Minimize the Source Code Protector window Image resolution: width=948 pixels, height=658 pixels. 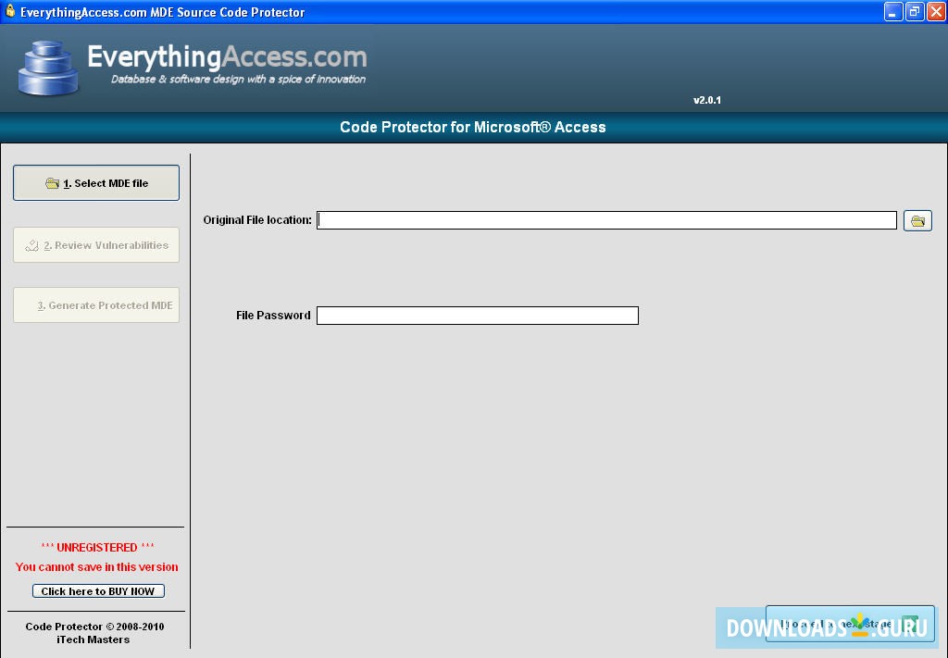[x=893, y=11]
